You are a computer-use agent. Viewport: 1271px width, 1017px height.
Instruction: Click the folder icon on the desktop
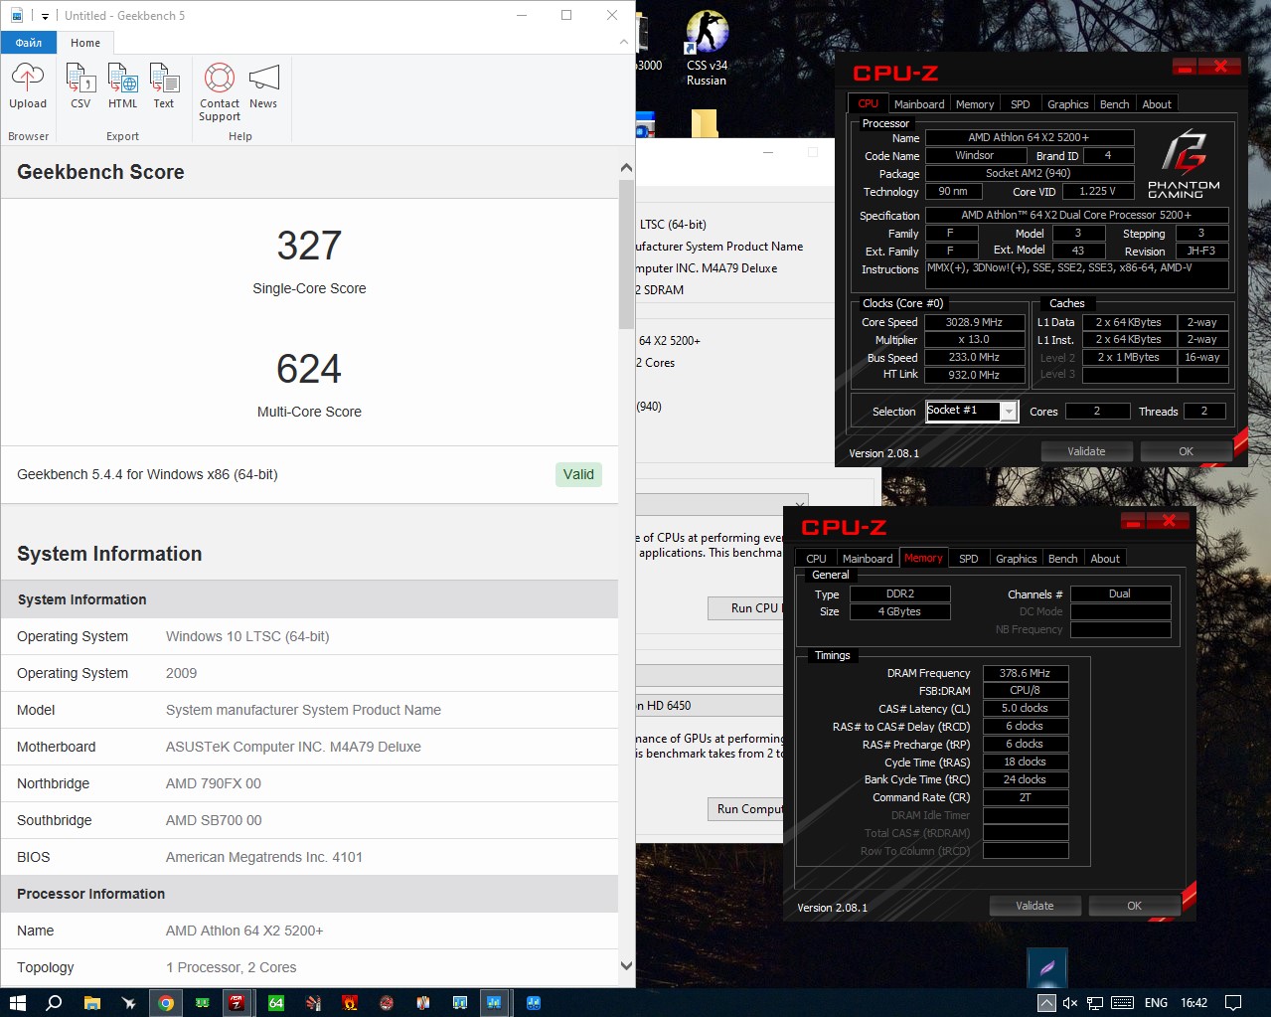[705, 123]
